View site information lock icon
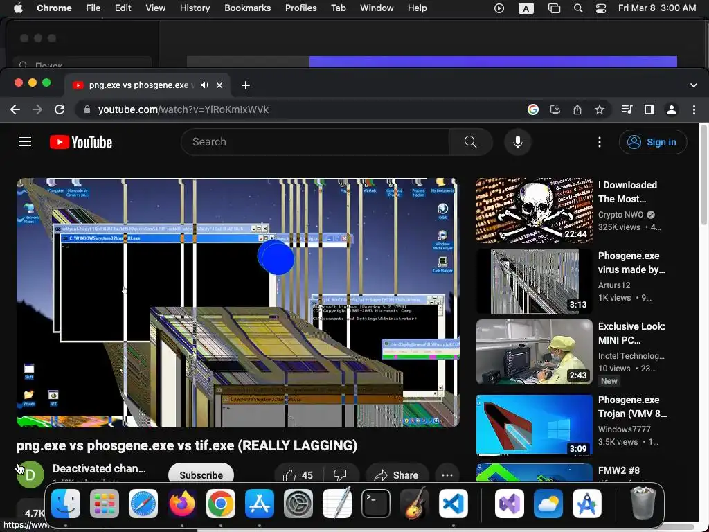This screenshot has height=532, width=709. 87,109
